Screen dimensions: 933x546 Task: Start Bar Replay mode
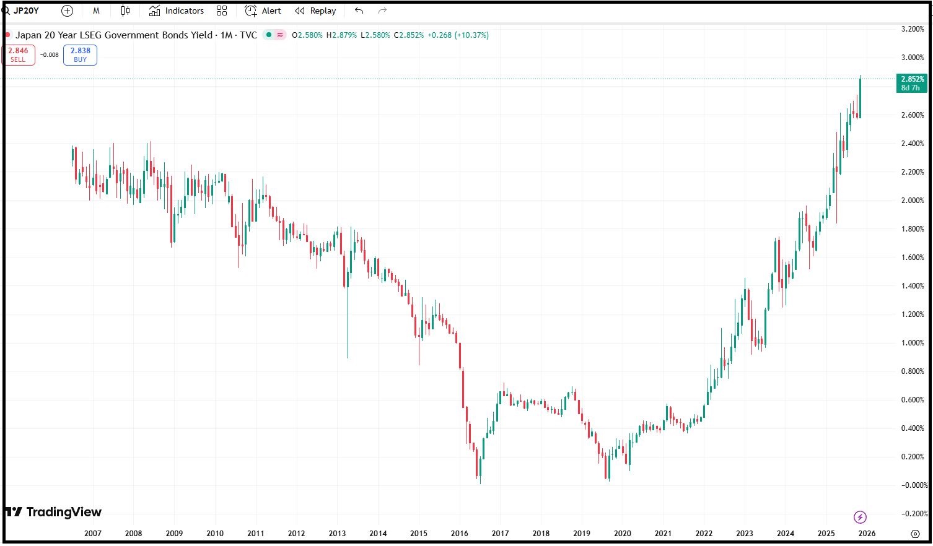(315, 11)
